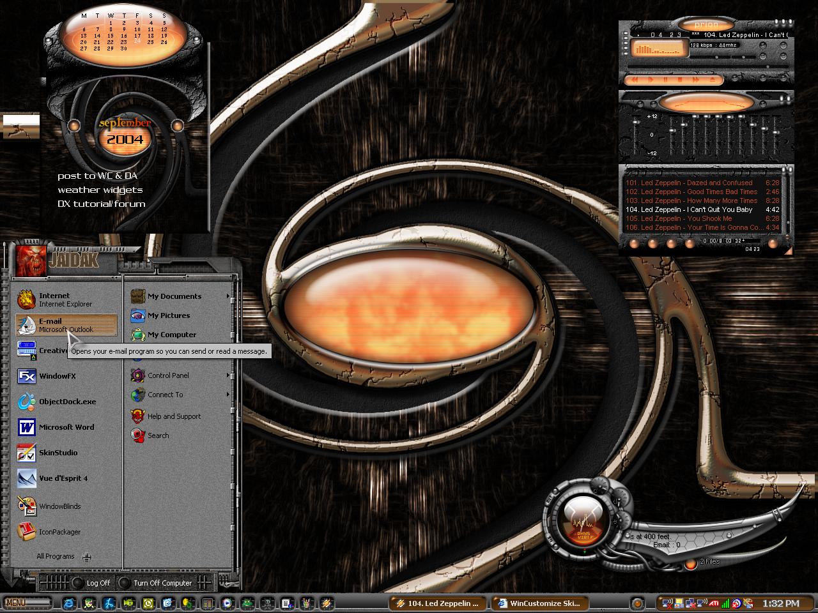Expand All Programs list
Screen dimensions: 818x613
63,557
